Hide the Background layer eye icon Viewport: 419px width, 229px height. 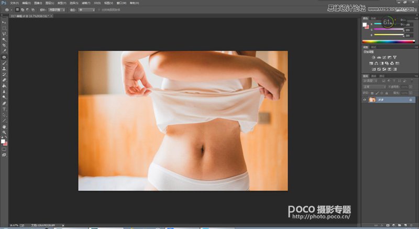coord(365,100)
